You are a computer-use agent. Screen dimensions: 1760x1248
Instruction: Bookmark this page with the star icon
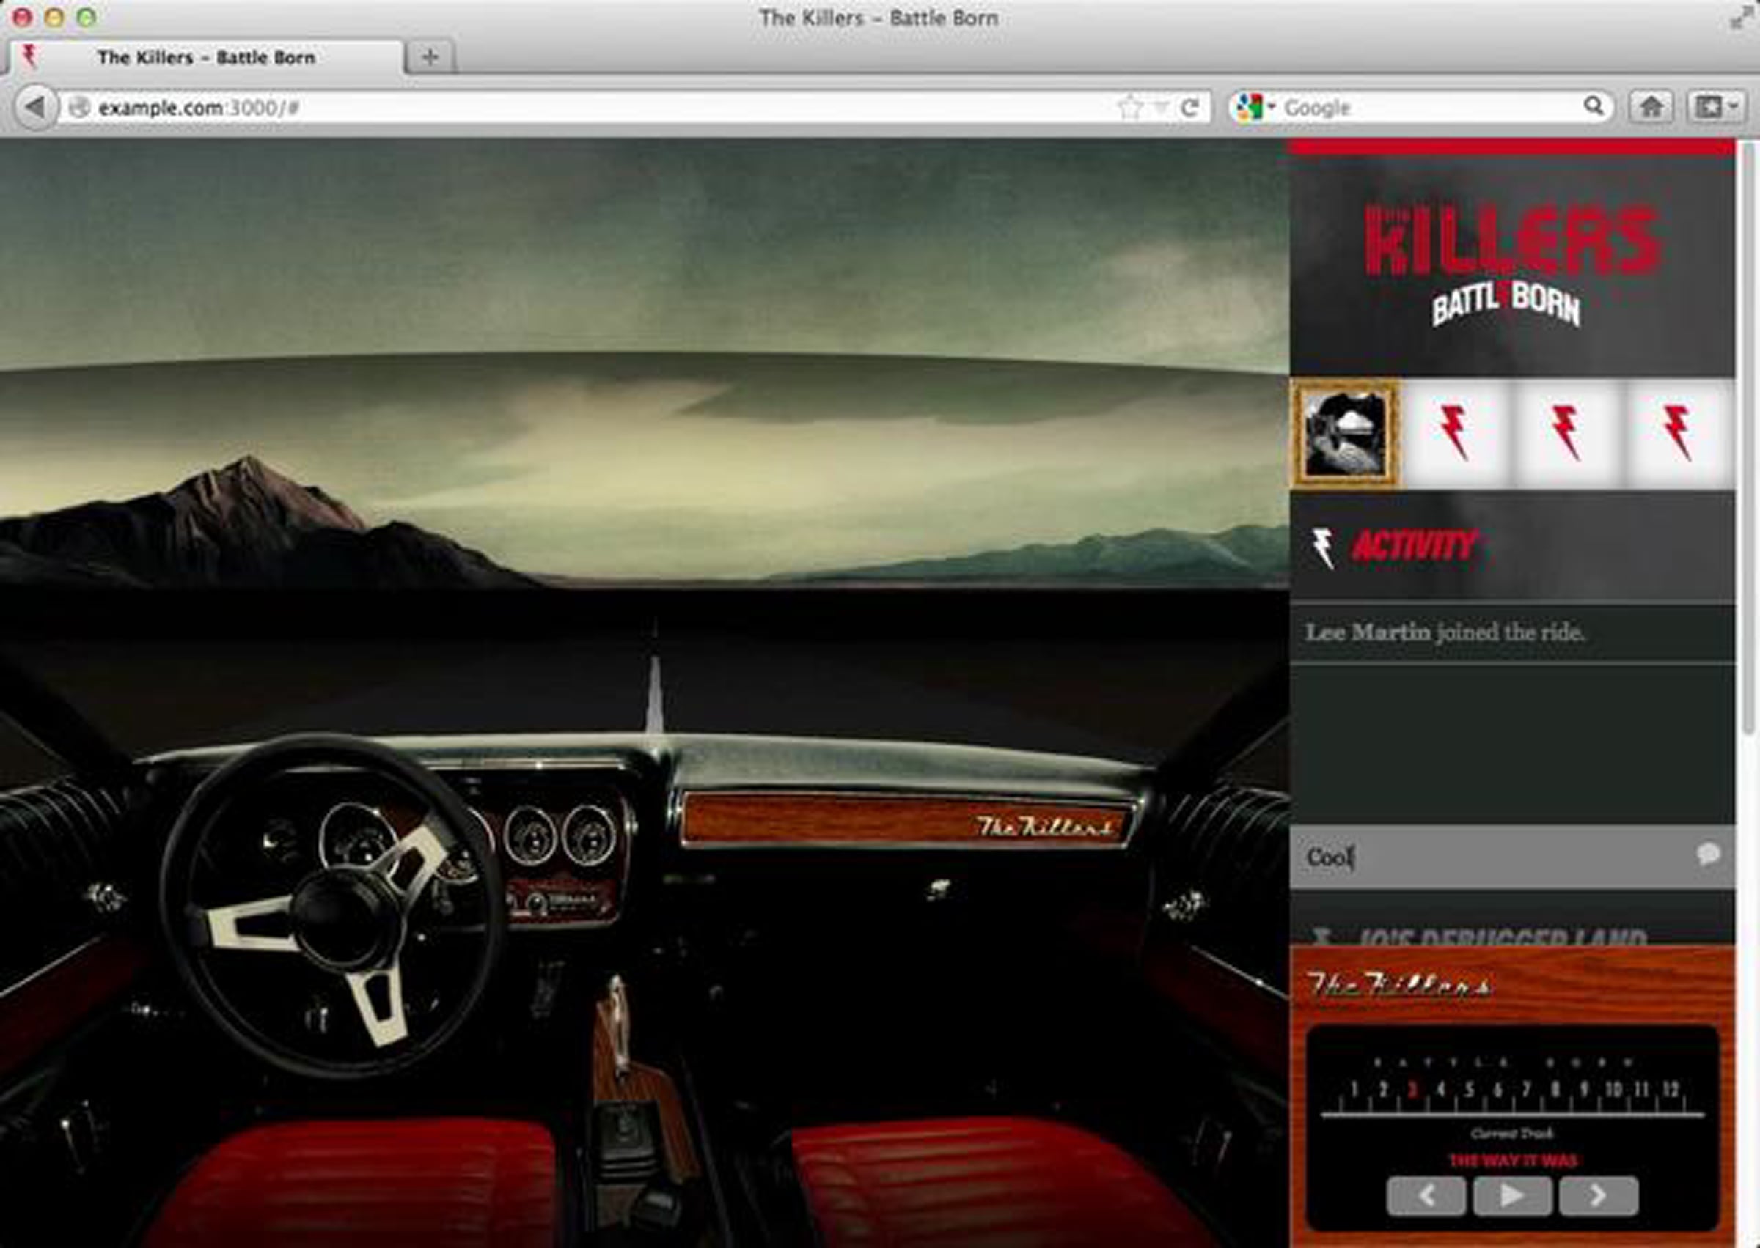pos(1129,107)
